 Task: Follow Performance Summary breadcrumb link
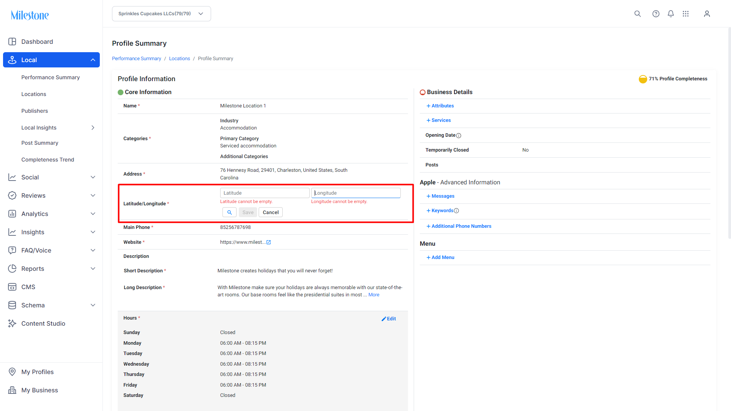pos(136,59)
